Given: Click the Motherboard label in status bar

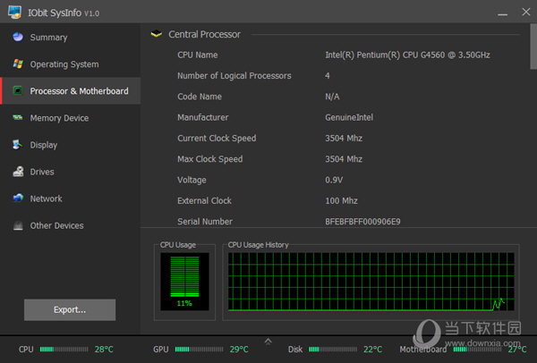Looking at the screenshot, I should pos(423,350).
